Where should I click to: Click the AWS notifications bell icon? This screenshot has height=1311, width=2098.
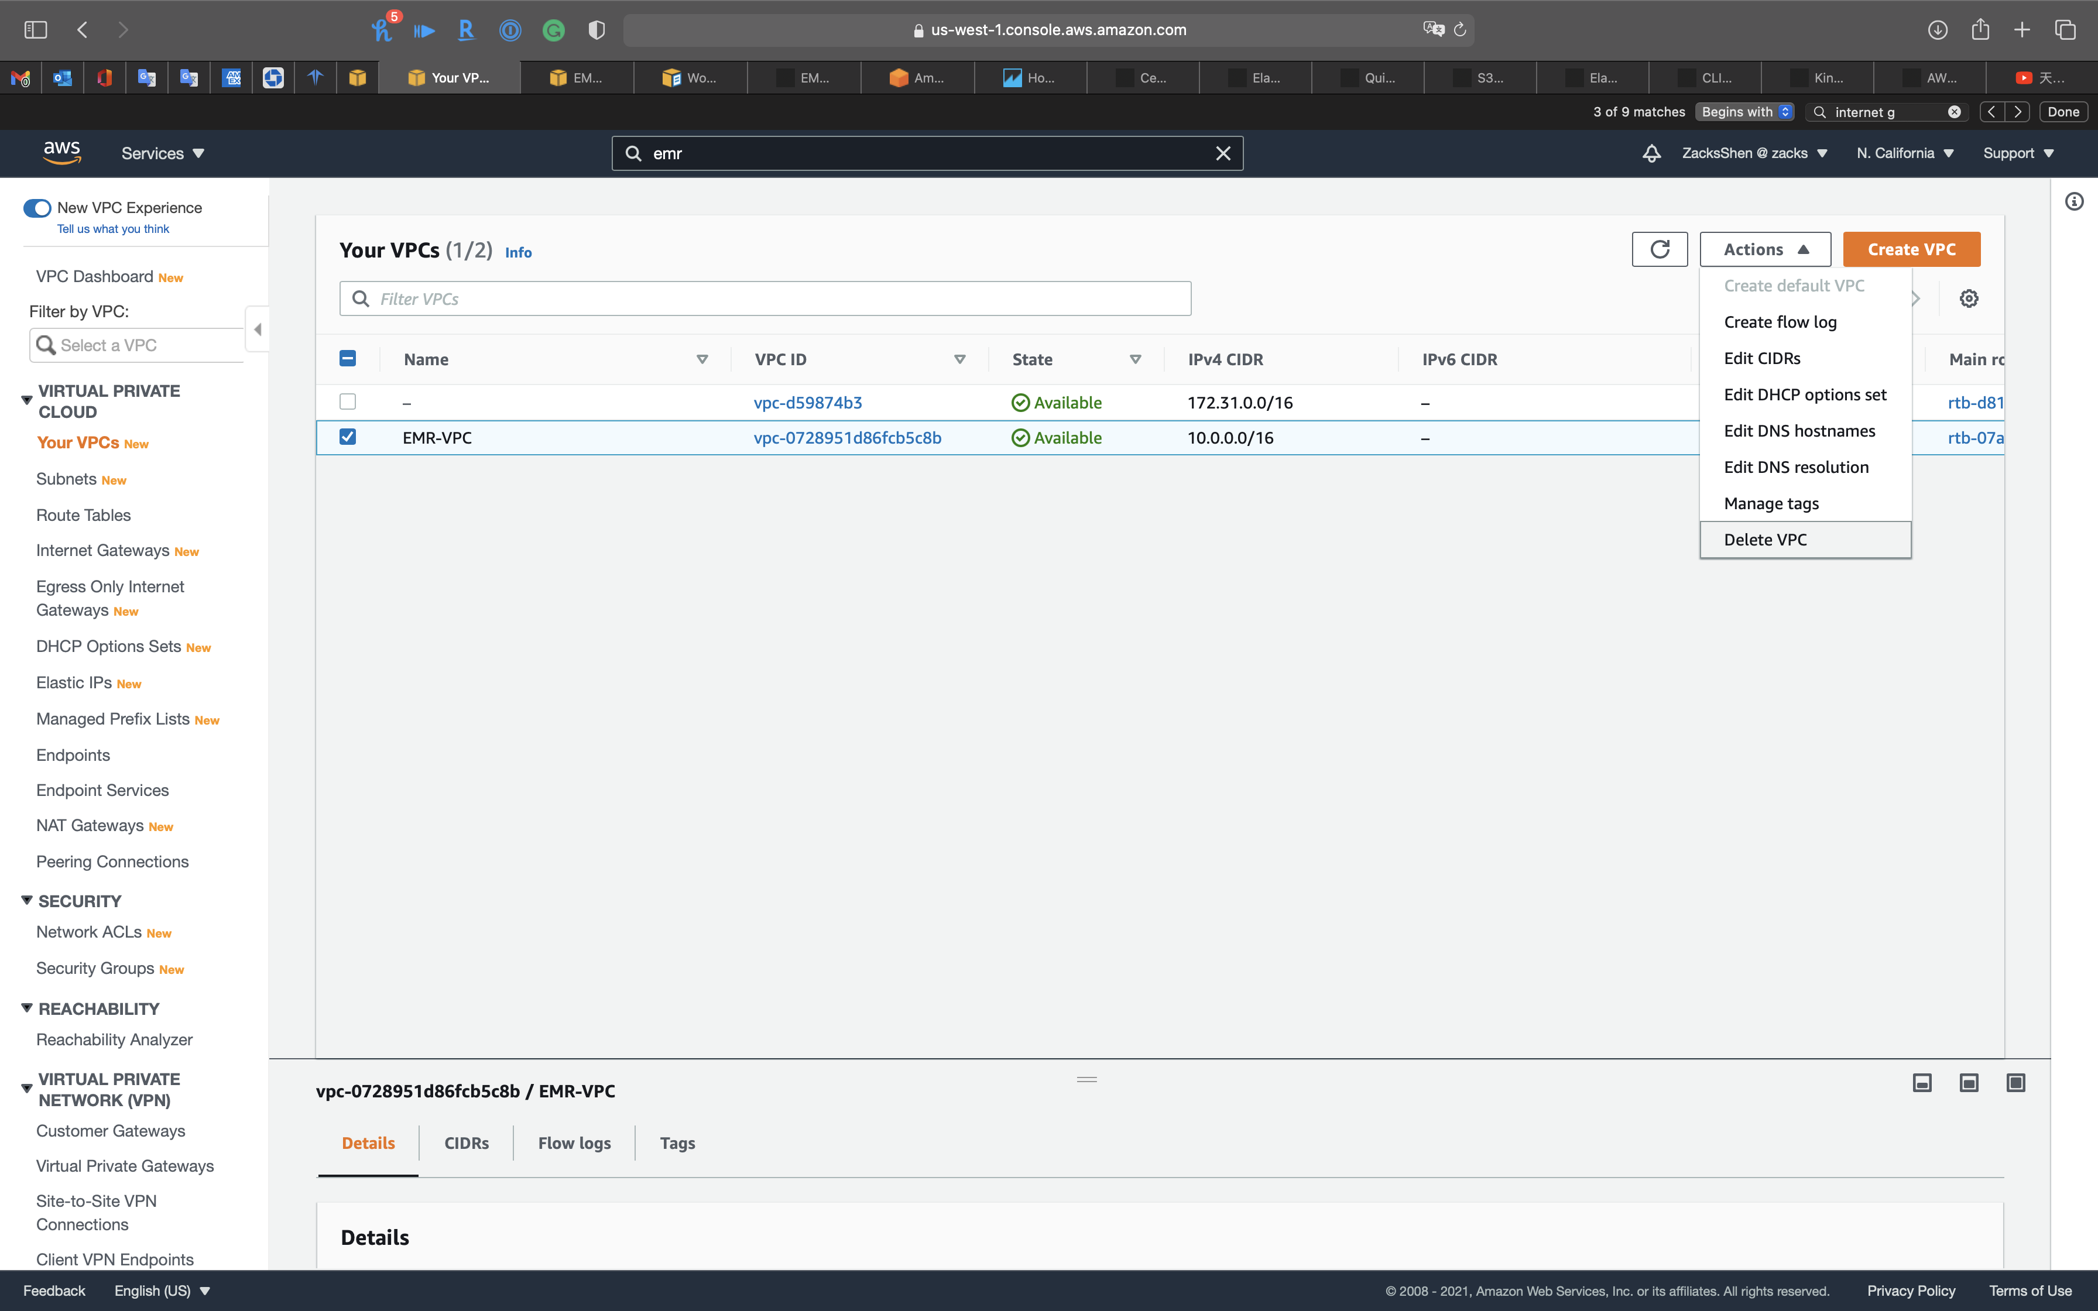[1651, 153]
